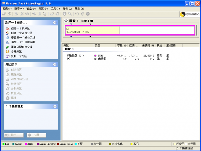Click the undelete partition toolbar icon
Screen dimensions: 201x151
tap(27, 14)
